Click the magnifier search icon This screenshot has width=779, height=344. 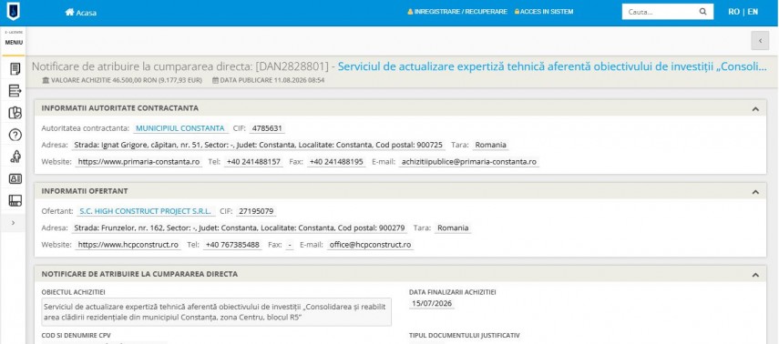[x=703, y=12]
